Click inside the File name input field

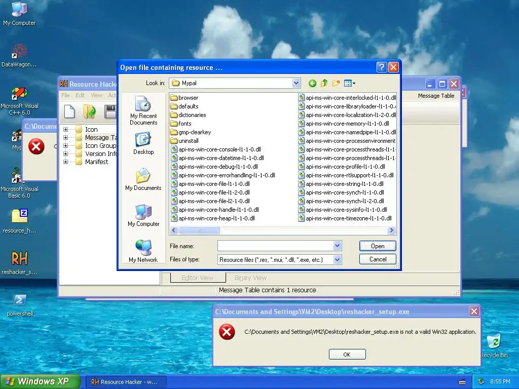click(275, 246)
